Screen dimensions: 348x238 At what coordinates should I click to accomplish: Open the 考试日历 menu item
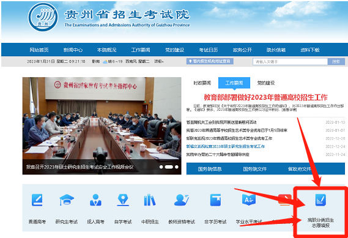click(x=209, y=50)
